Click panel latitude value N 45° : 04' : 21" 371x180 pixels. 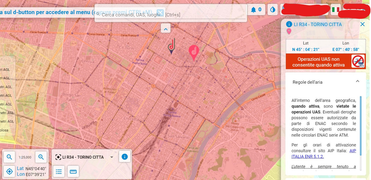click(305, 49)
